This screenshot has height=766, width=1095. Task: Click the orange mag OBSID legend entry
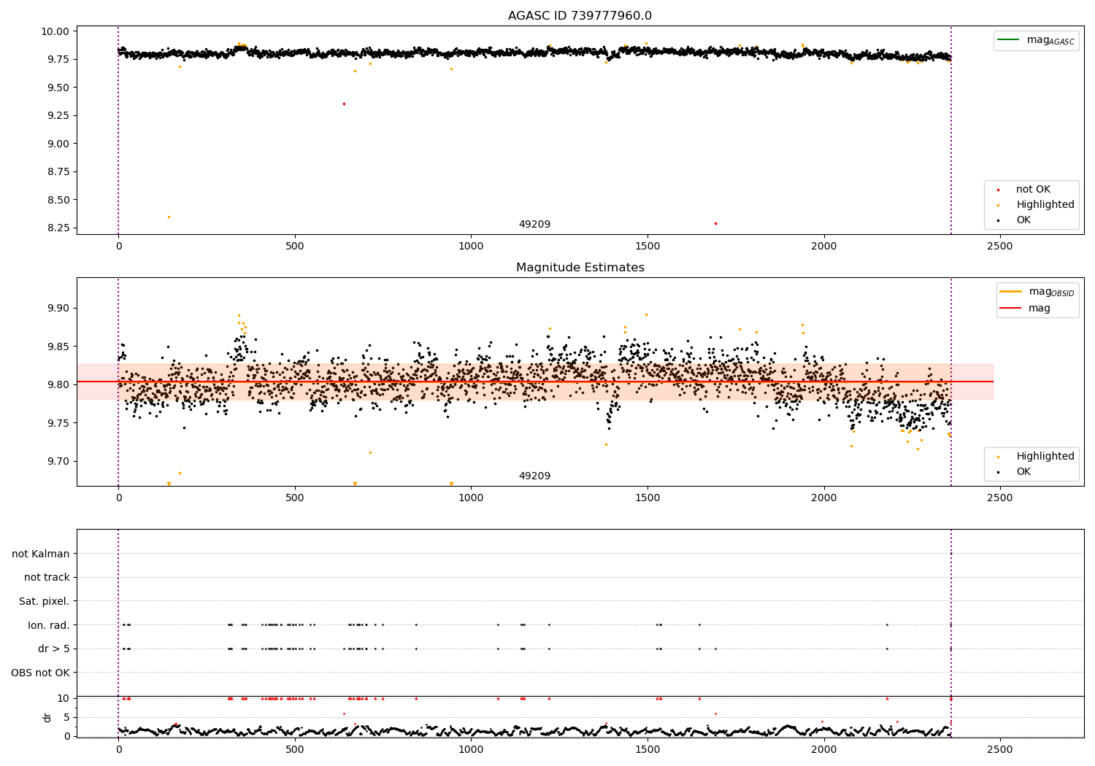tap(1037, 292)
